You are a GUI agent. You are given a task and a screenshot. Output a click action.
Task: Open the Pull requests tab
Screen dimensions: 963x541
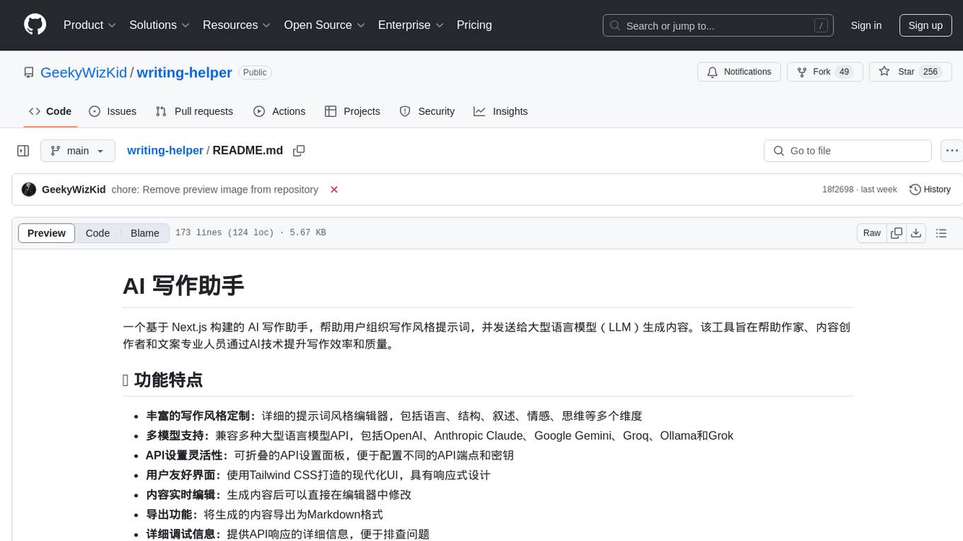click(x=194, y=111)
